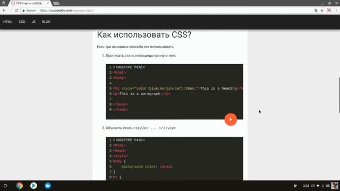Open the CSS section in site menu
Image resolution: width=340 pixels, height=191 pixels.
(x=22, y=22)
